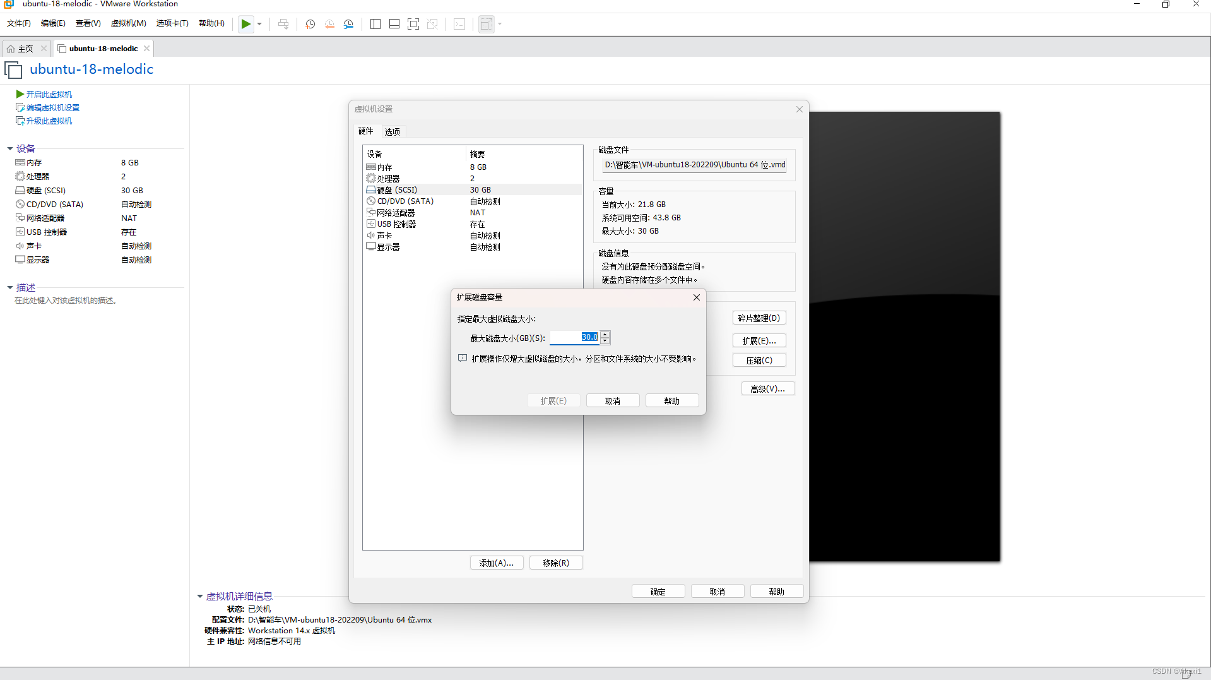Screen dimensions: 1211x680
Task: Take a snapshot of the virtual machine
Action: point(309,23)
